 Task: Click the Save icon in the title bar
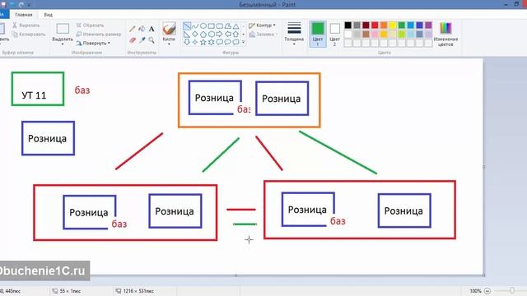point(4,5)
